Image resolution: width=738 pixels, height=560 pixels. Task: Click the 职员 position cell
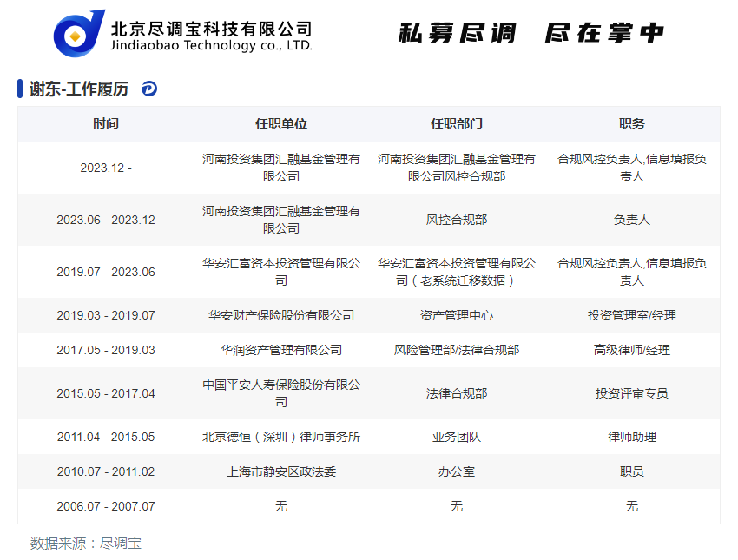[631, 471]
